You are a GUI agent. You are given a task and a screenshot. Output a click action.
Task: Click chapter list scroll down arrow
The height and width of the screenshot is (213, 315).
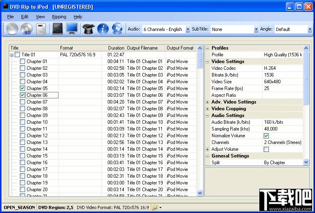click(200, 193)
